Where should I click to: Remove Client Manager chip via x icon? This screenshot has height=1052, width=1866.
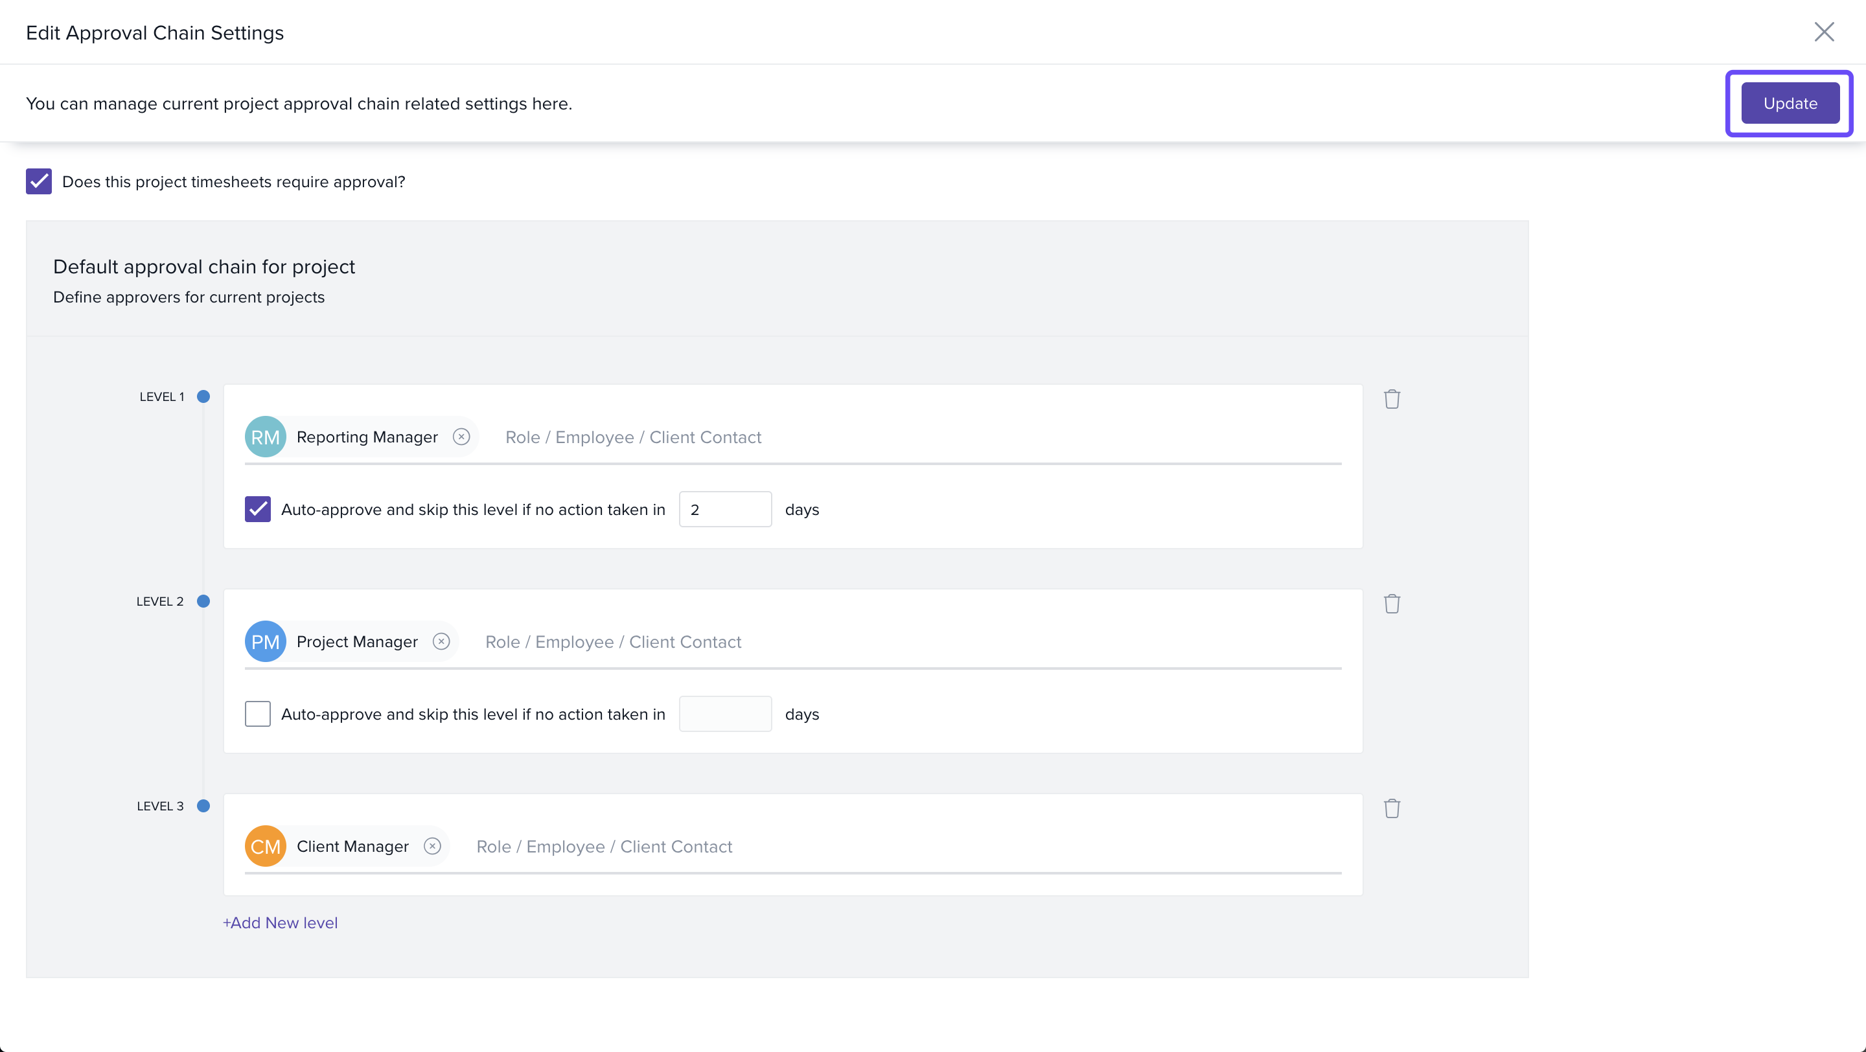tap(432, 845)
